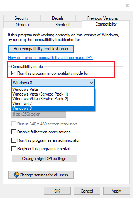Check Run this program as an administrator
The height and width of the screenshot is (198, 134).
coord(14,140)
